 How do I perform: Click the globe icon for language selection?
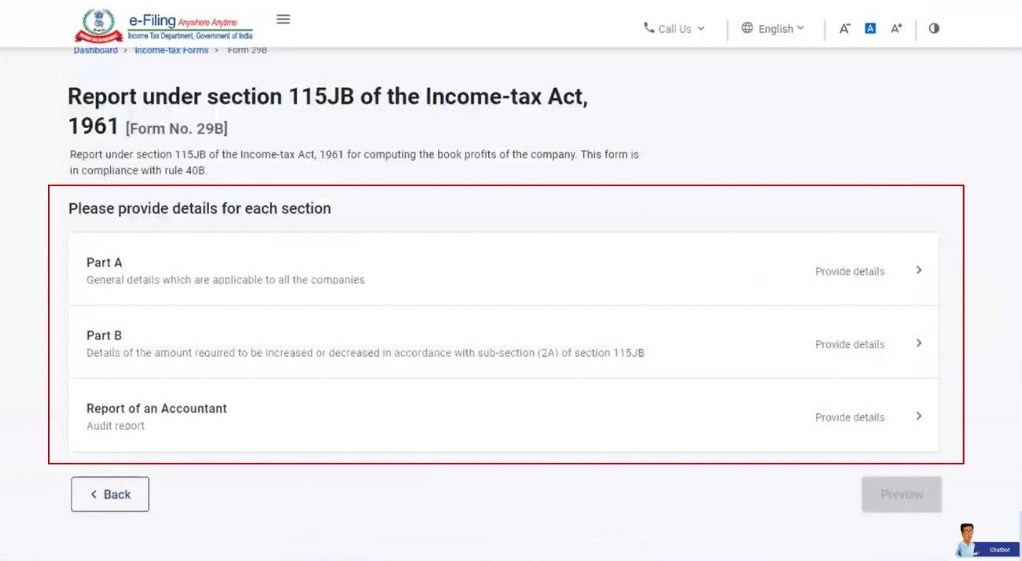746,28
